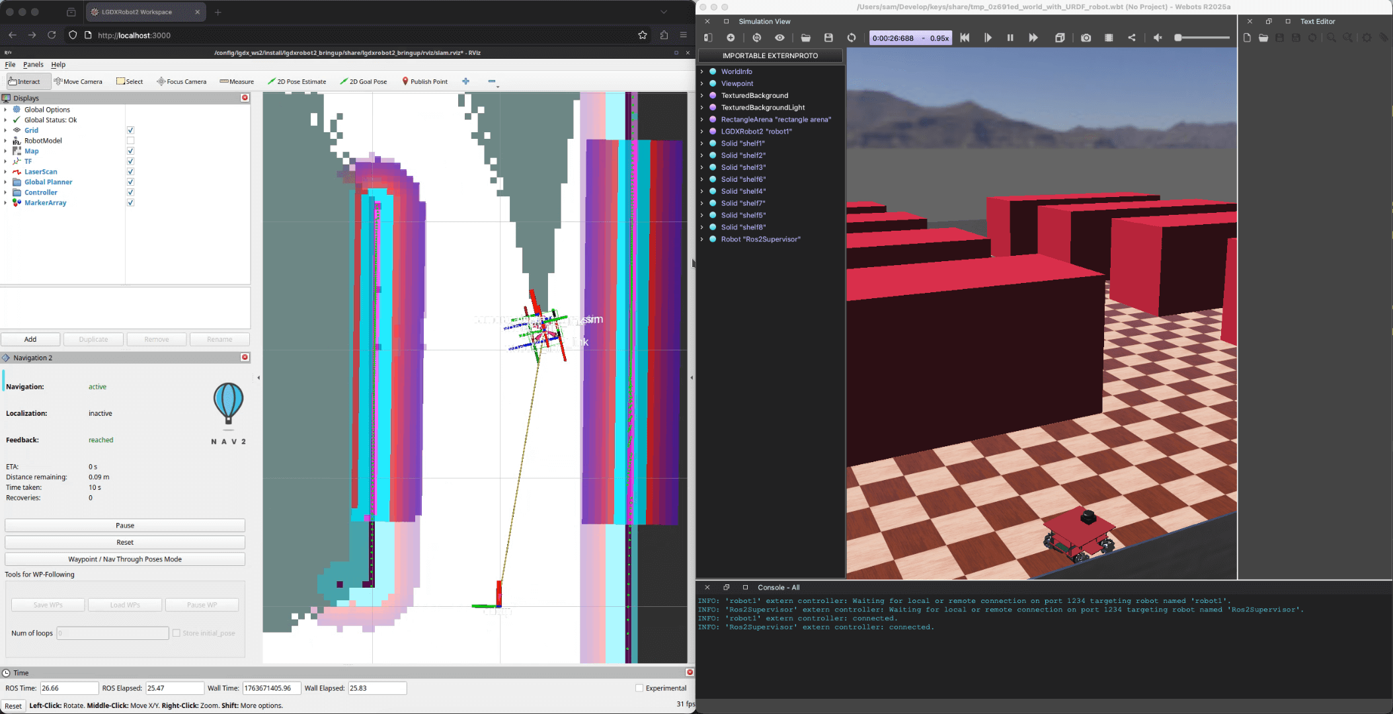The width and height of the screenshot is (1393, 714).
Task: Select the 2D Goal Pose tool
Action: click(364, 81)
